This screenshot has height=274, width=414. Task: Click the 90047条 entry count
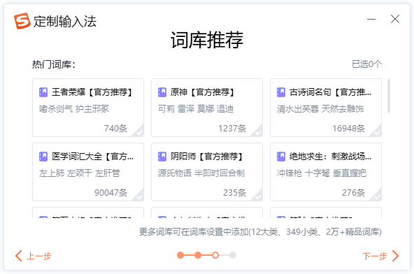coord(111,193)
